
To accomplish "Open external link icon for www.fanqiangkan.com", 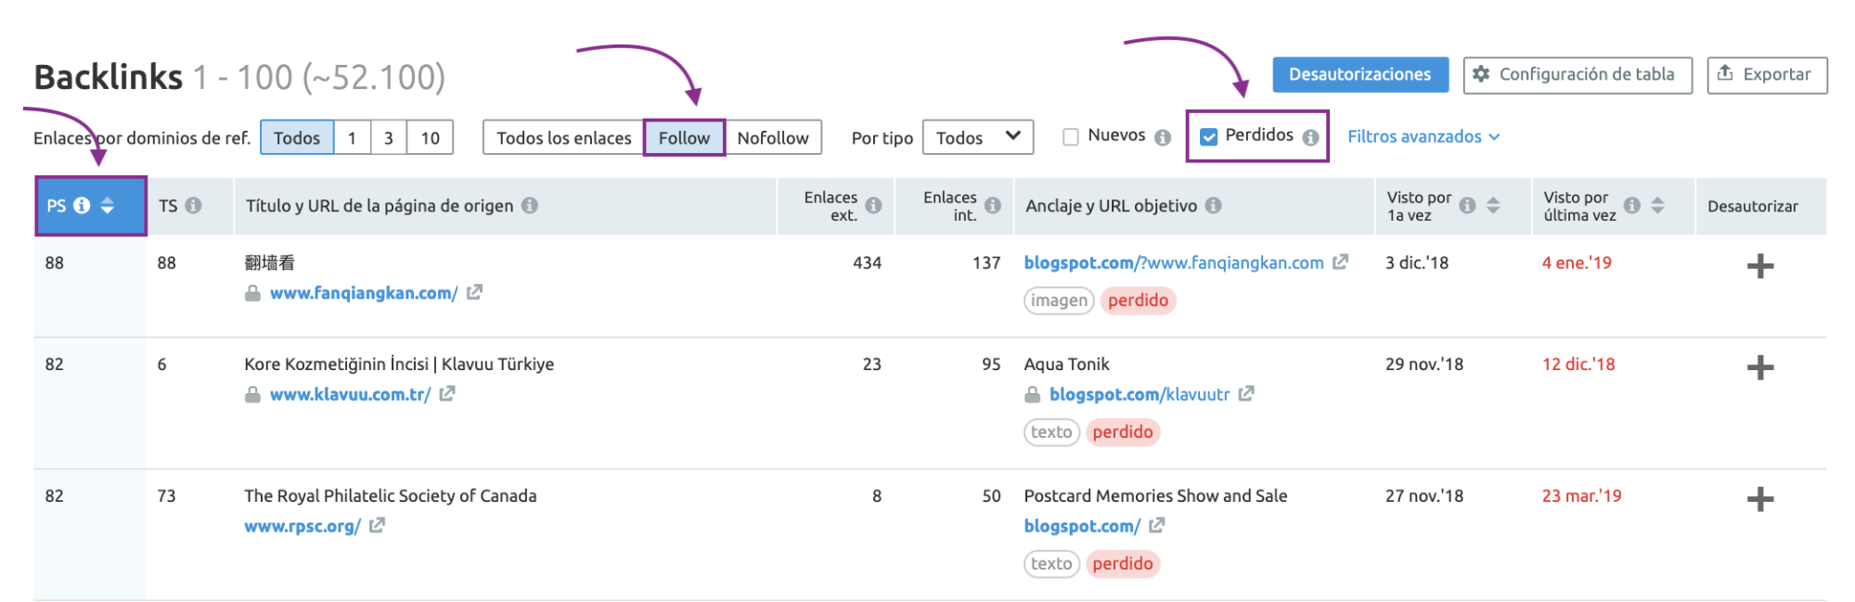I will coord(474,292).
